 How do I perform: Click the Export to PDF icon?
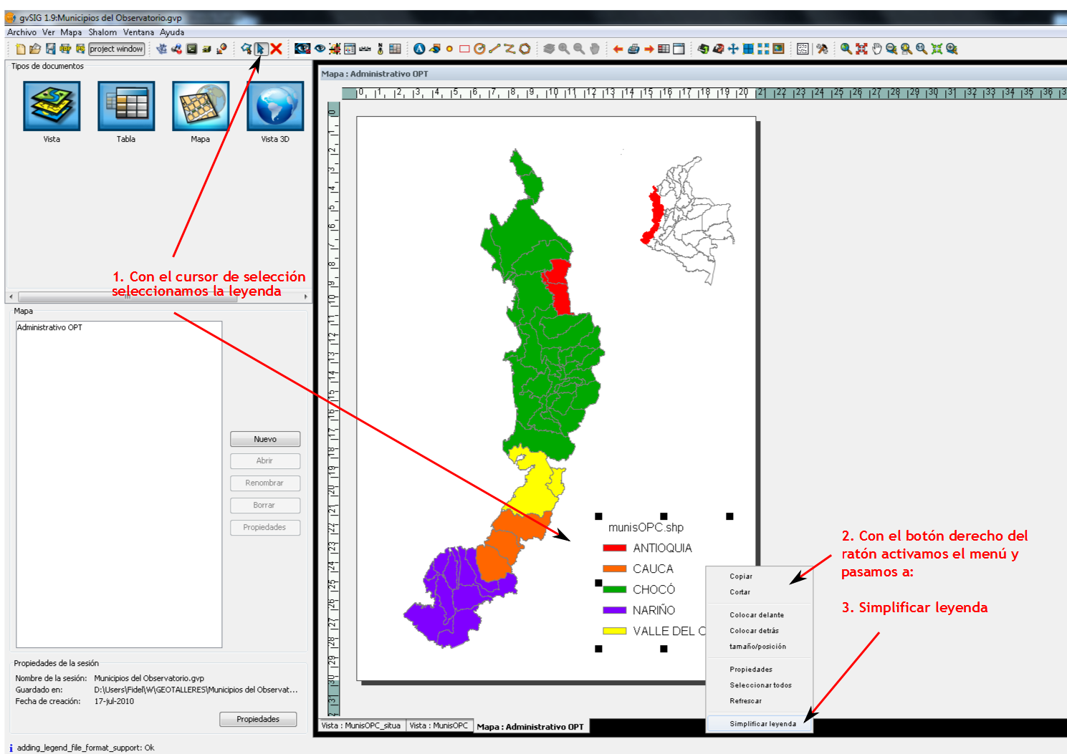(65, 49)
